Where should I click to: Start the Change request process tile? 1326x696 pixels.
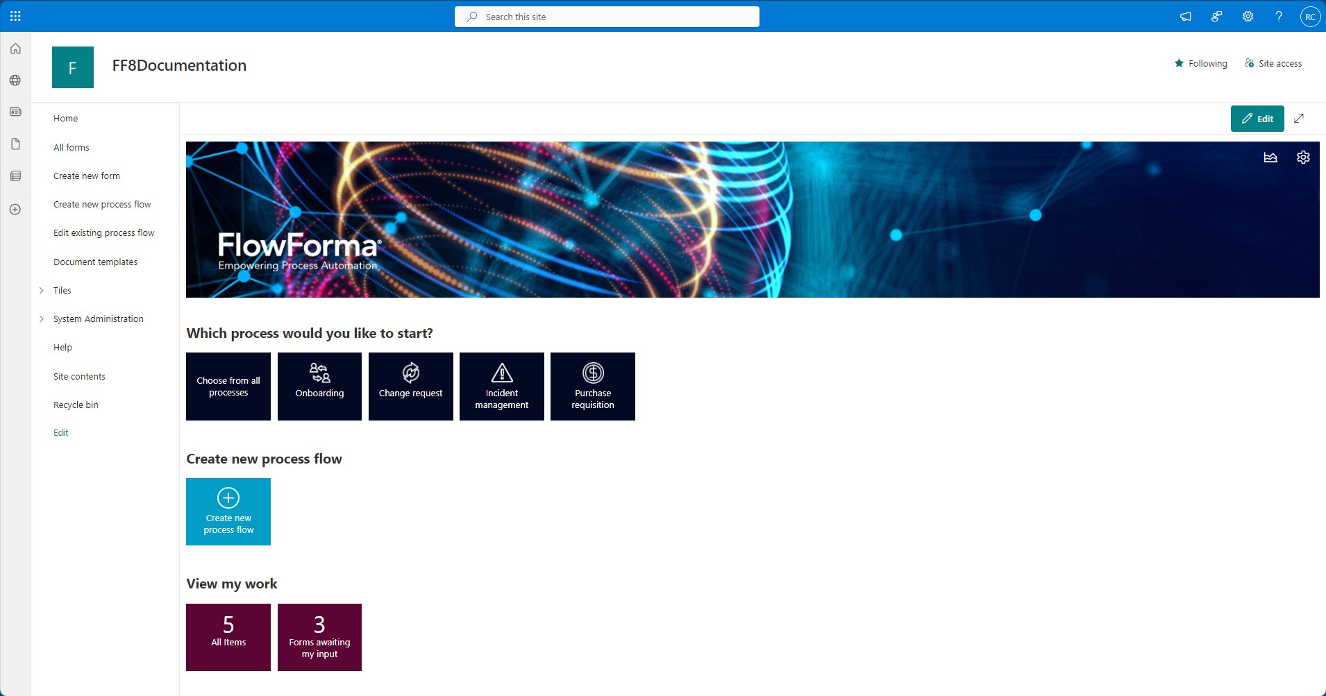411,387
